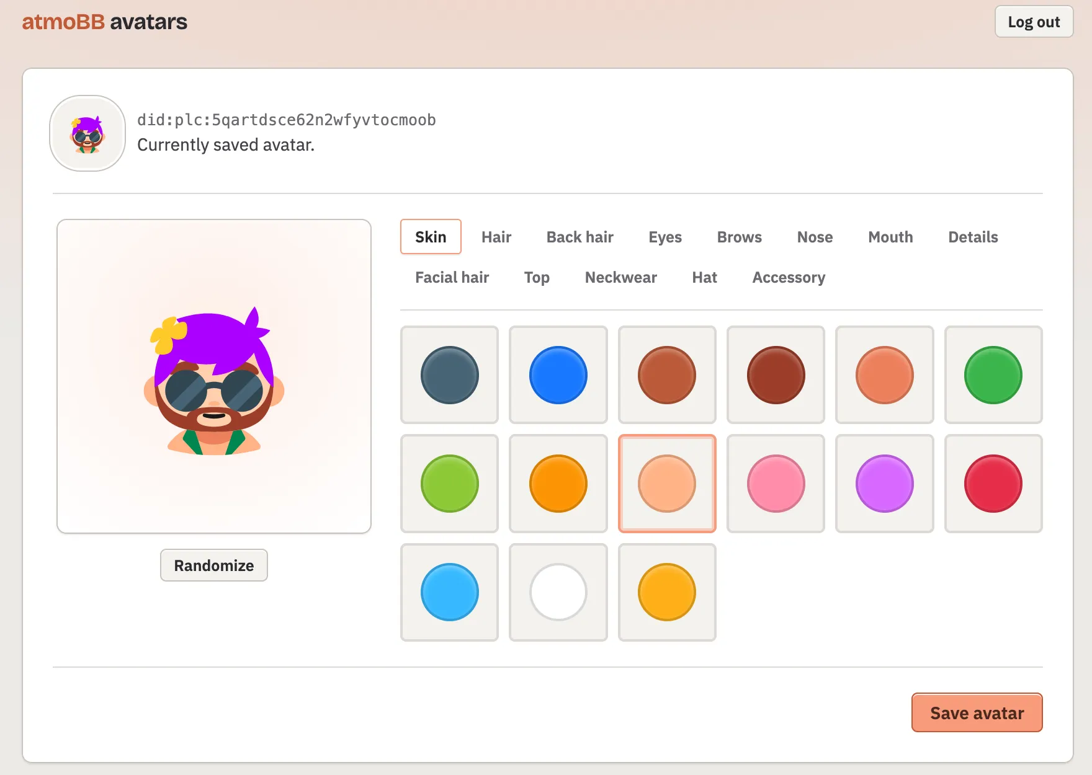Screen dimensions: 1092x775
Task: Choose the bright blue skin swatch
Action: [558, 375]
